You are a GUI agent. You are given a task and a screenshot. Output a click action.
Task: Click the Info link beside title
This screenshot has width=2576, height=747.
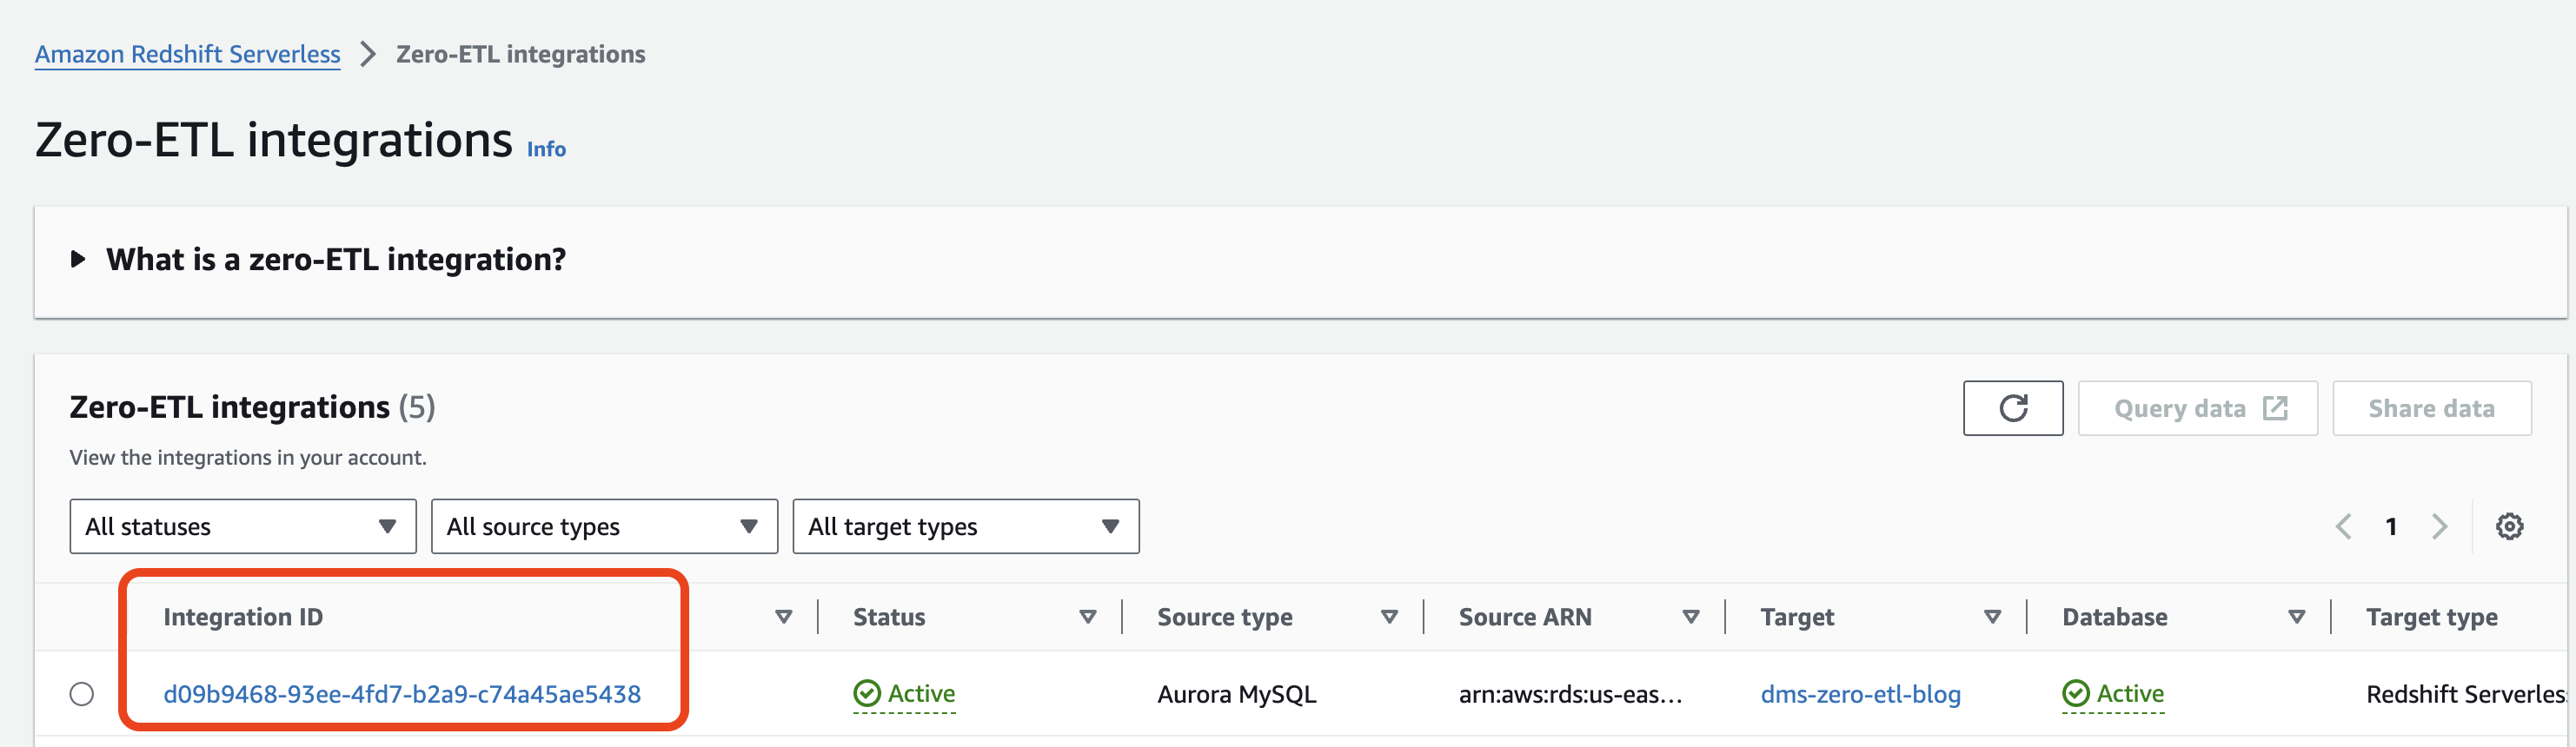pos(546,149)
